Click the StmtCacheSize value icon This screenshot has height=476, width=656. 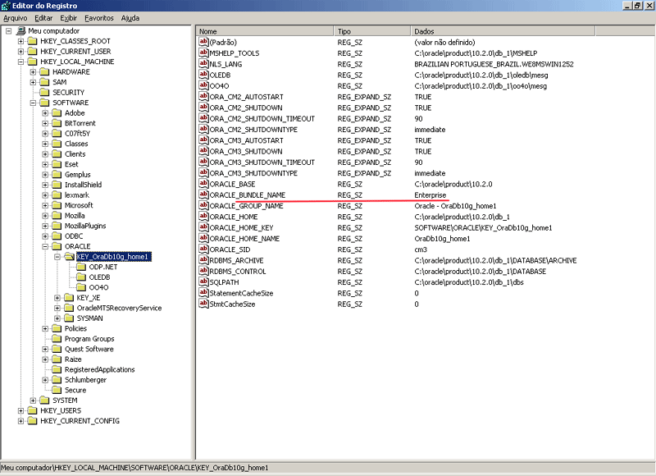click(203, 304)
